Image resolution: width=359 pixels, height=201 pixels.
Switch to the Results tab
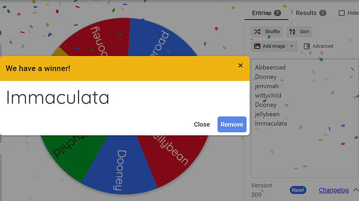[x=311, y=13]
